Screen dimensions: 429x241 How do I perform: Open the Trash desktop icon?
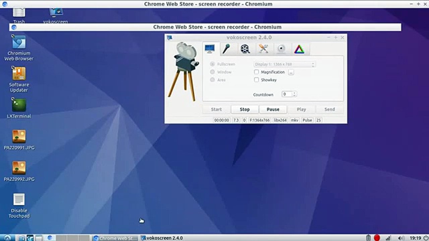(19, 16)
